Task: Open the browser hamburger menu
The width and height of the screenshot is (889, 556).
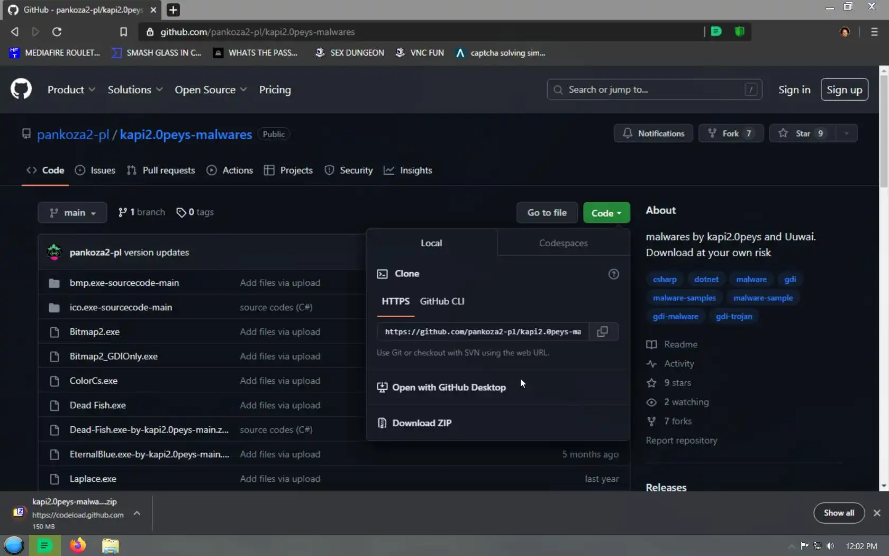Action: 874,32
